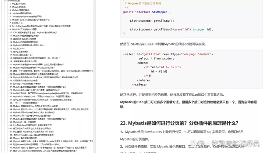Open item 36 on MyBatis one-to-many implementation
265x153 pixels.
click(x=30, y=116)
